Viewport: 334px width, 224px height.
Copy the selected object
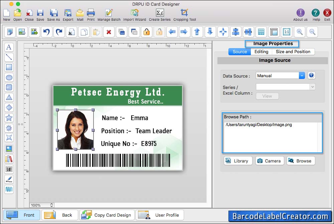tap(84, 32)
